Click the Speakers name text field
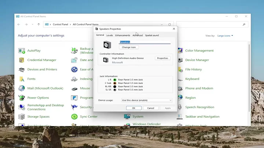Viewport: 264px width, 148px height. pos(144,42)
